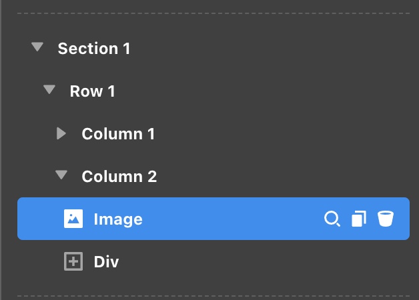Click blank space right of Row 1
This screenshot has height=300, width=419.
[262, 91]
